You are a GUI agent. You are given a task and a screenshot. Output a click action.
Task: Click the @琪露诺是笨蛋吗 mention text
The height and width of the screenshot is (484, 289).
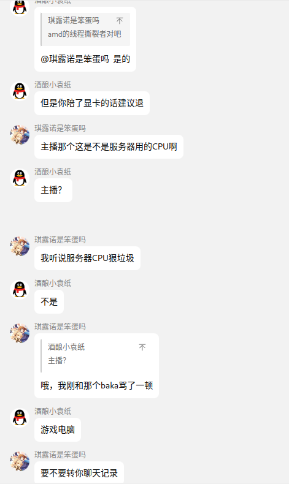coord(75,59)
